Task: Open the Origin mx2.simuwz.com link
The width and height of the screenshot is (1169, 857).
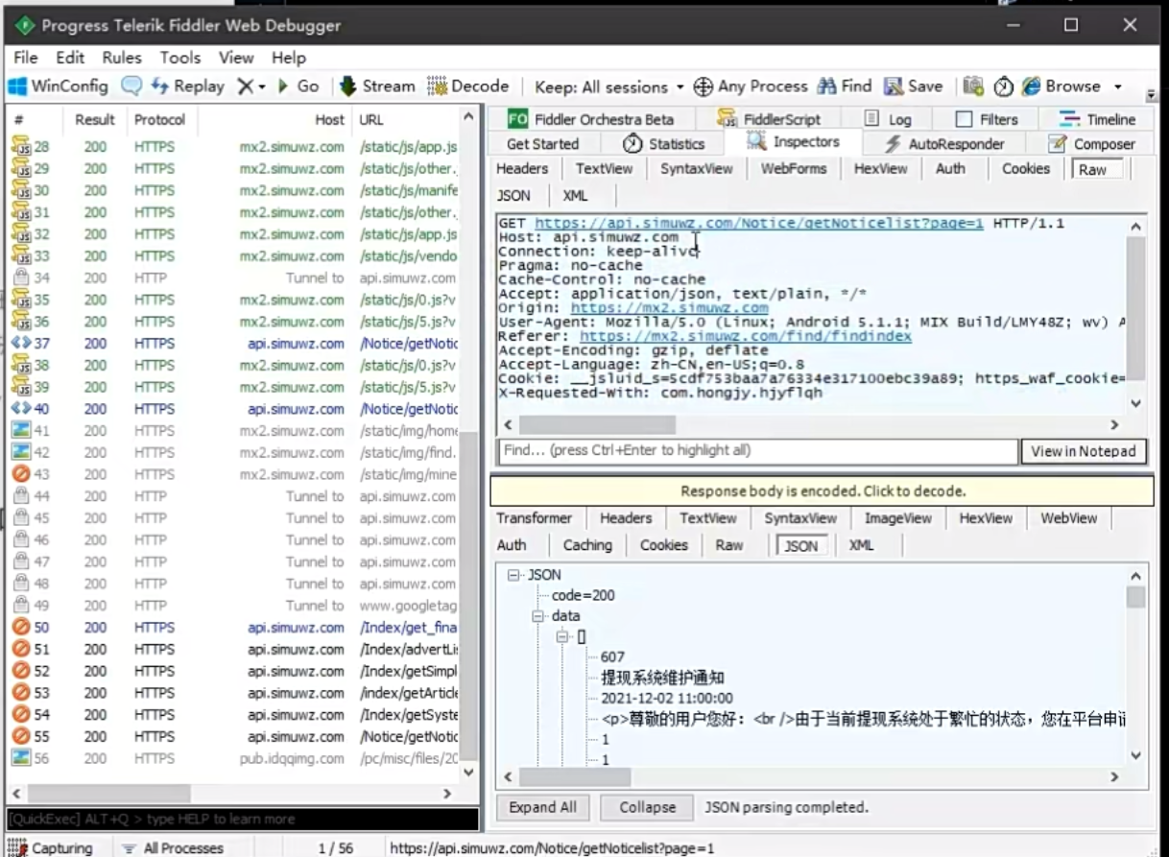Action: point(669,308)
